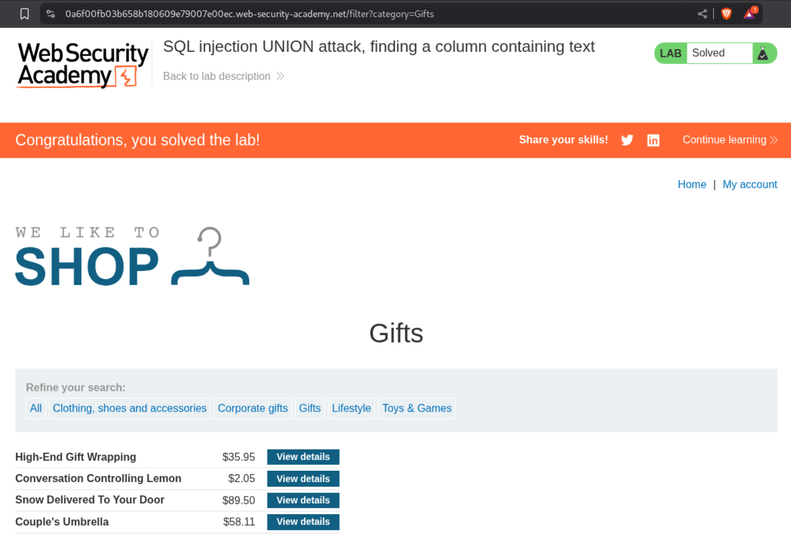Share on Twitter via the bird icon

627,140
